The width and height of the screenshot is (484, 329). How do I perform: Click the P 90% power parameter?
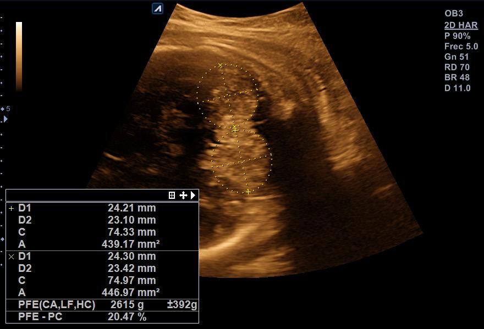pos(457,36)
